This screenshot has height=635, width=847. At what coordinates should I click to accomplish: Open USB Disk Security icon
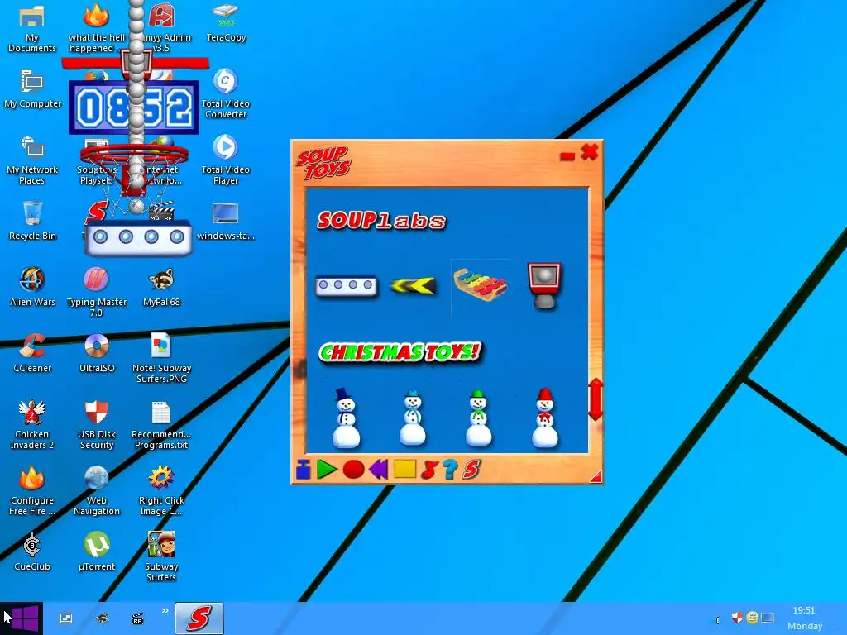point(97,424)
